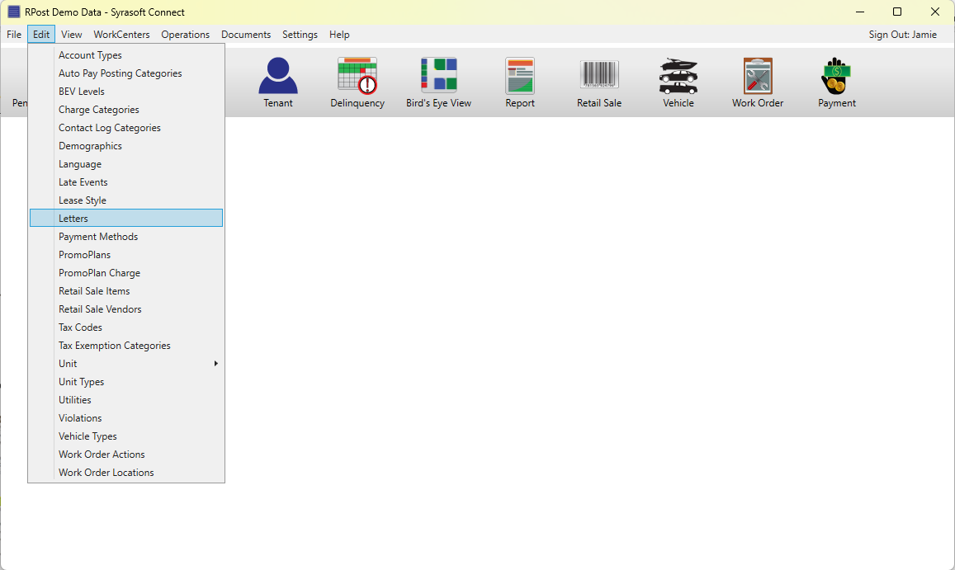Select Charge Categories menu item

[126, 110]
